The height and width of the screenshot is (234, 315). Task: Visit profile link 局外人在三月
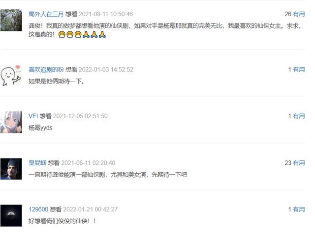pos(46,14)
